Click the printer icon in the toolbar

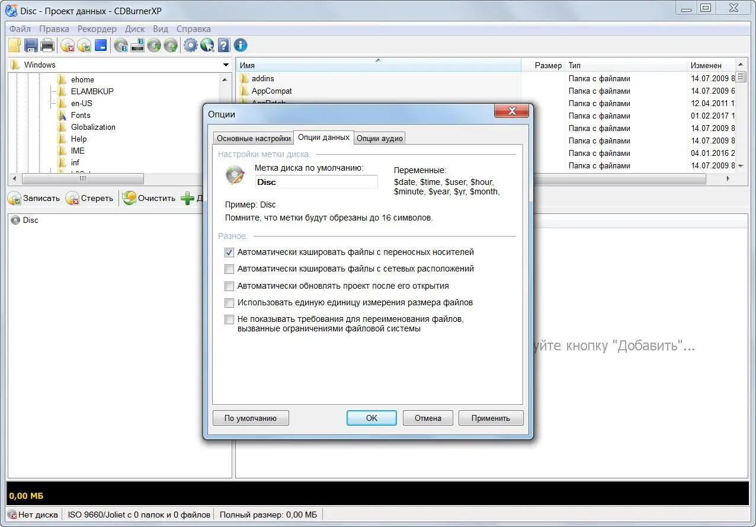tap(47, 45)
